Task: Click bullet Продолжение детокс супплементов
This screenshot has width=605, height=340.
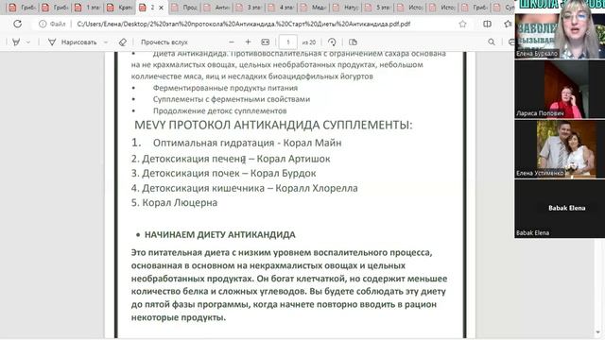Action: point(219,110)
